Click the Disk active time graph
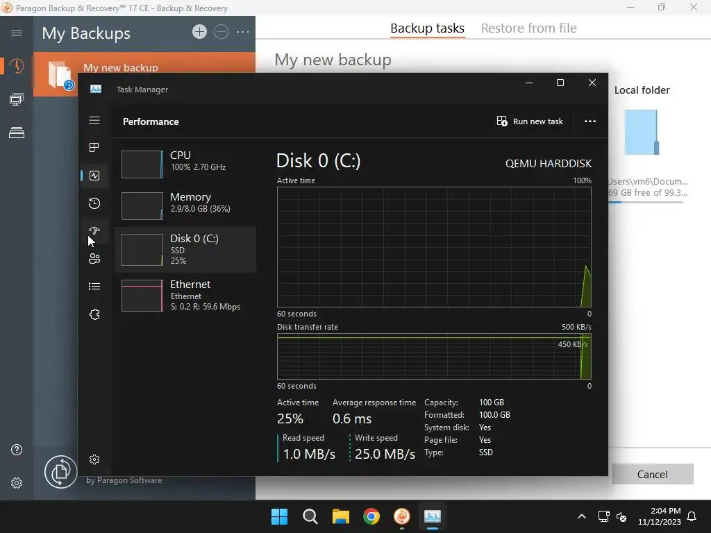This screenshot has height=533, width=711. pyautogui.click(x=434, y=247)
